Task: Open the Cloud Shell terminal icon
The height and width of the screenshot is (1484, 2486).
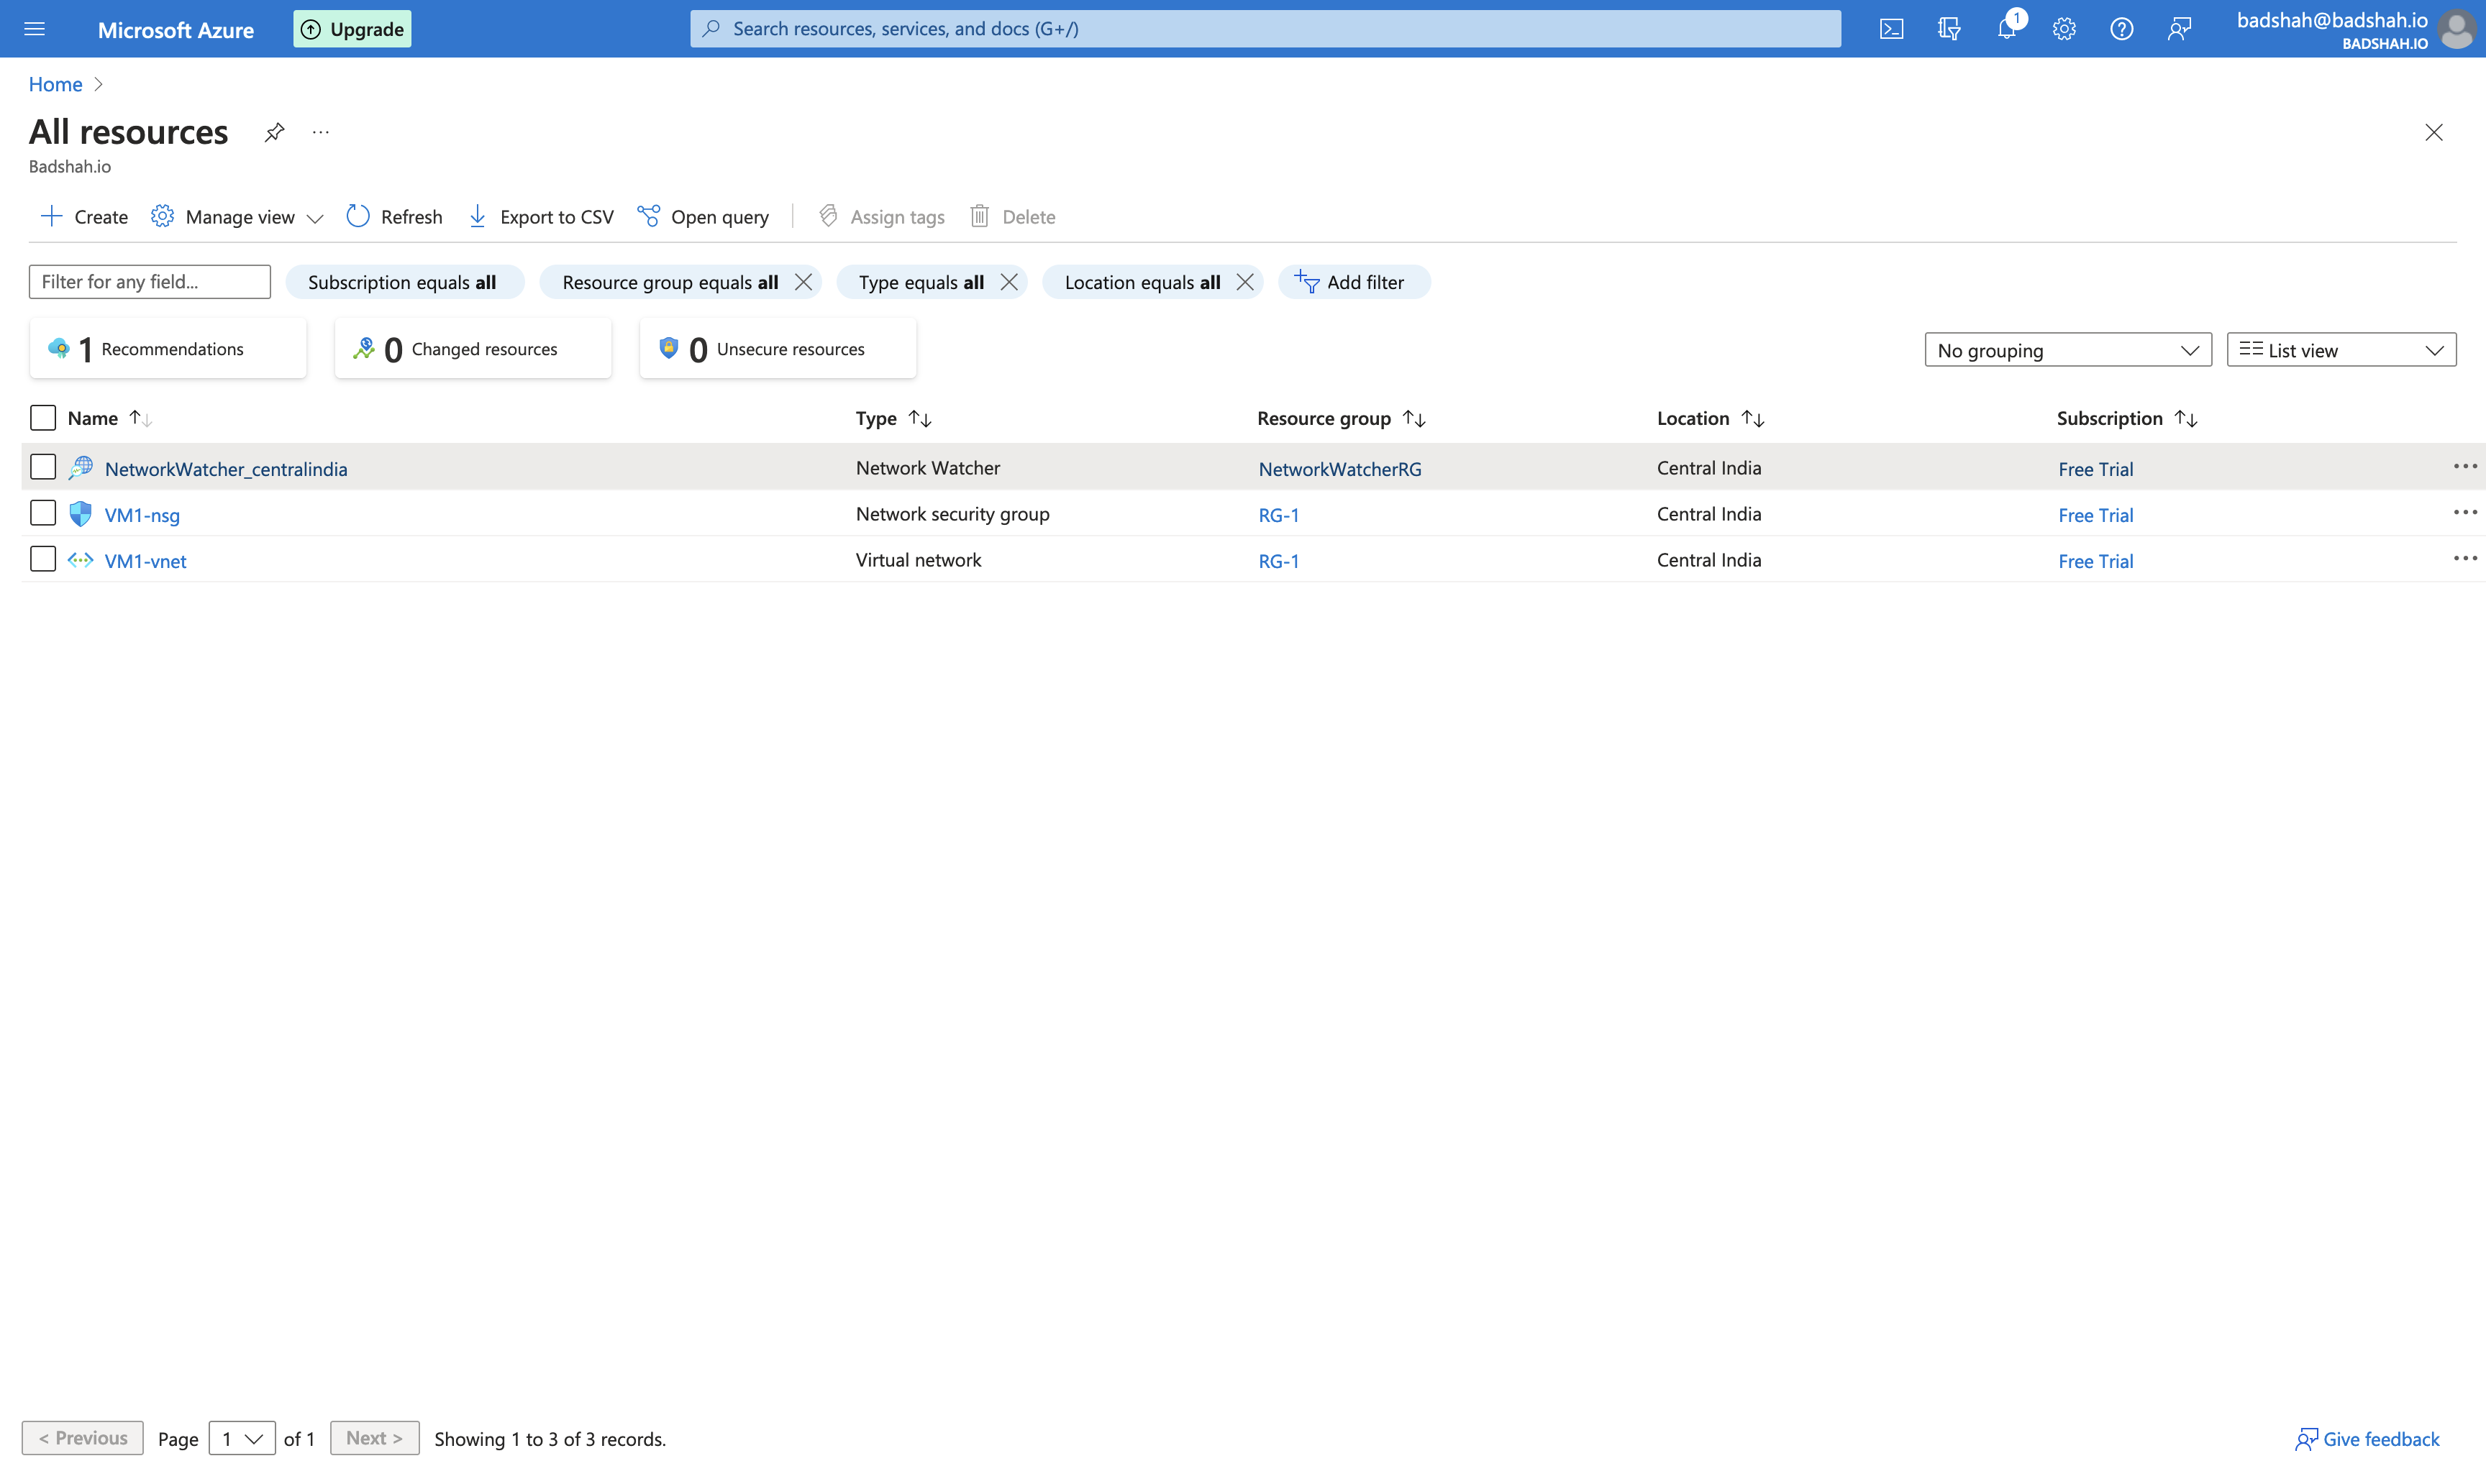Action: pos(1891,28)
